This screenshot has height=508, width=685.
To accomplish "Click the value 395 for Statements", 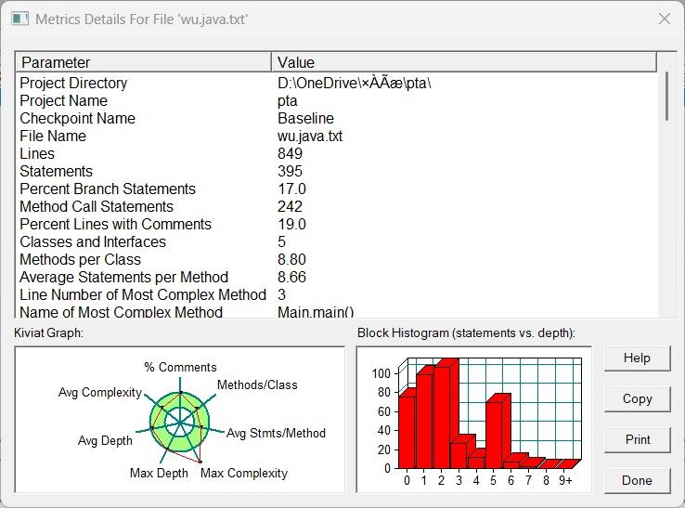I will pos(291,171).
